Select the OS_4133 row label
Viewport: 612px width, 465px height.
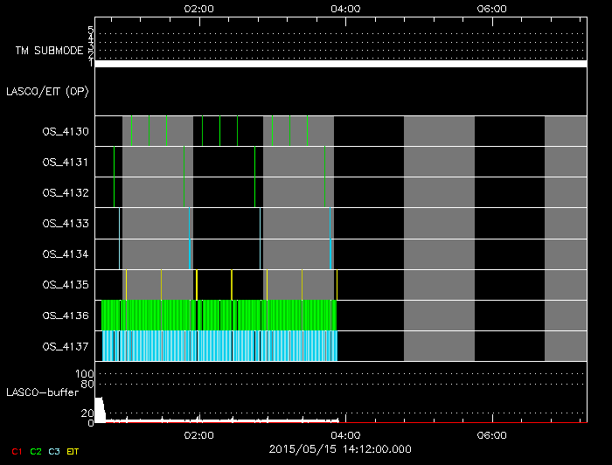[x=66, y=224]
